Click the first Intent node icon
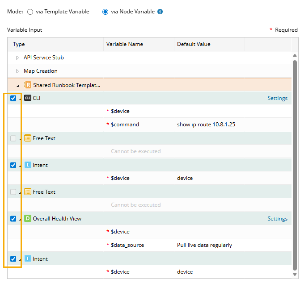 28,165
